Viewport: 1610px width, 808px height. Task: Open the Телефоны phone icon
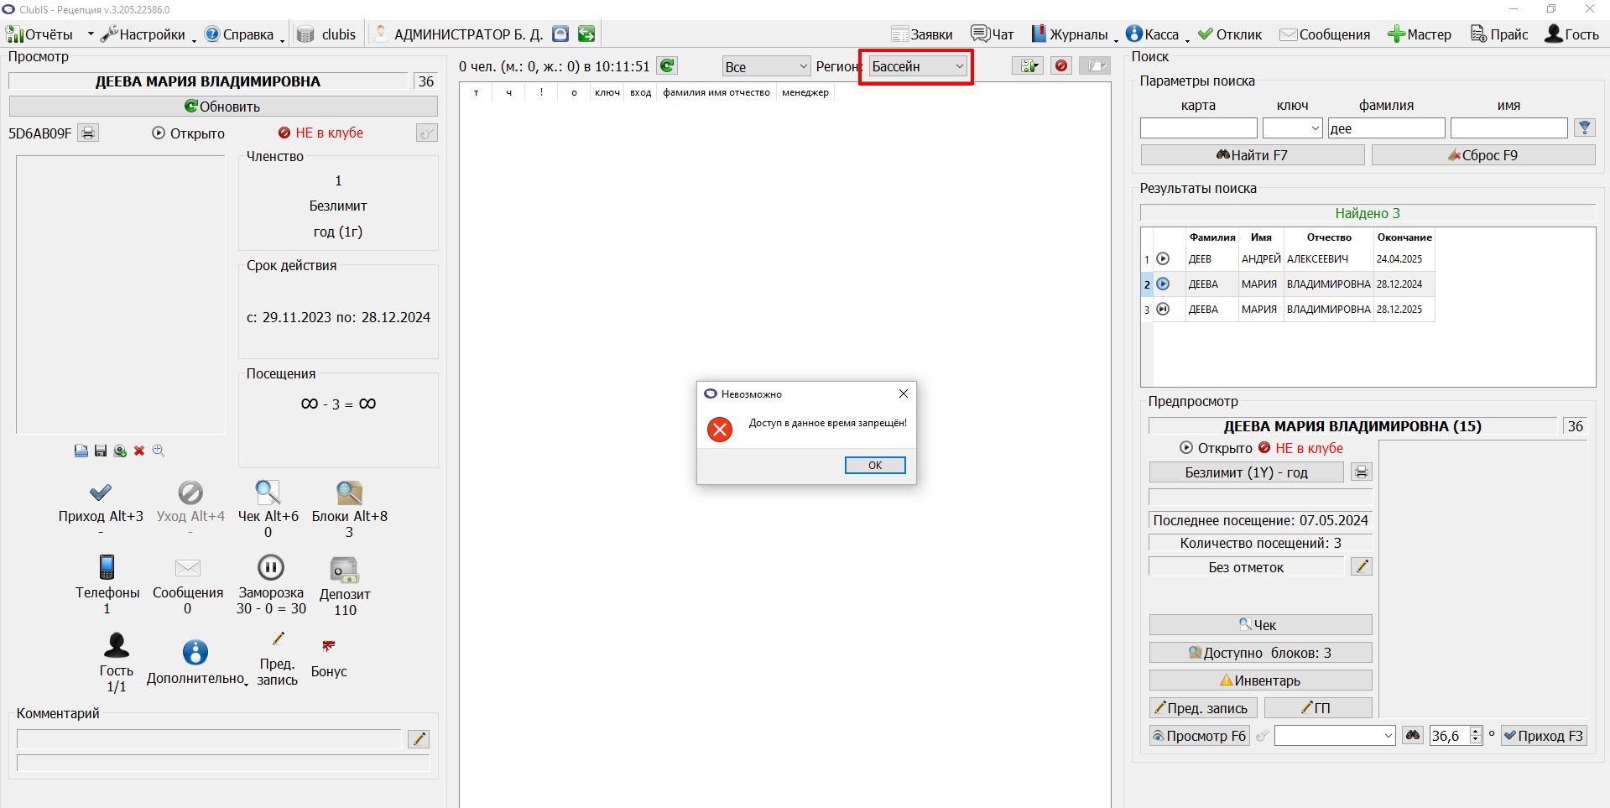(107, 567)
